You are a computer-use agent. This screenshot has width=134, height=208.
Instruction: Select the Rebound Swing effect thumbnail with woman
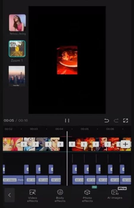17,23
